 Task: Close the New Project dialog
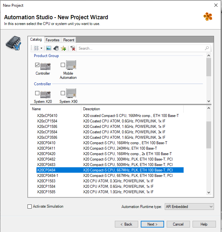coord(216,5)
